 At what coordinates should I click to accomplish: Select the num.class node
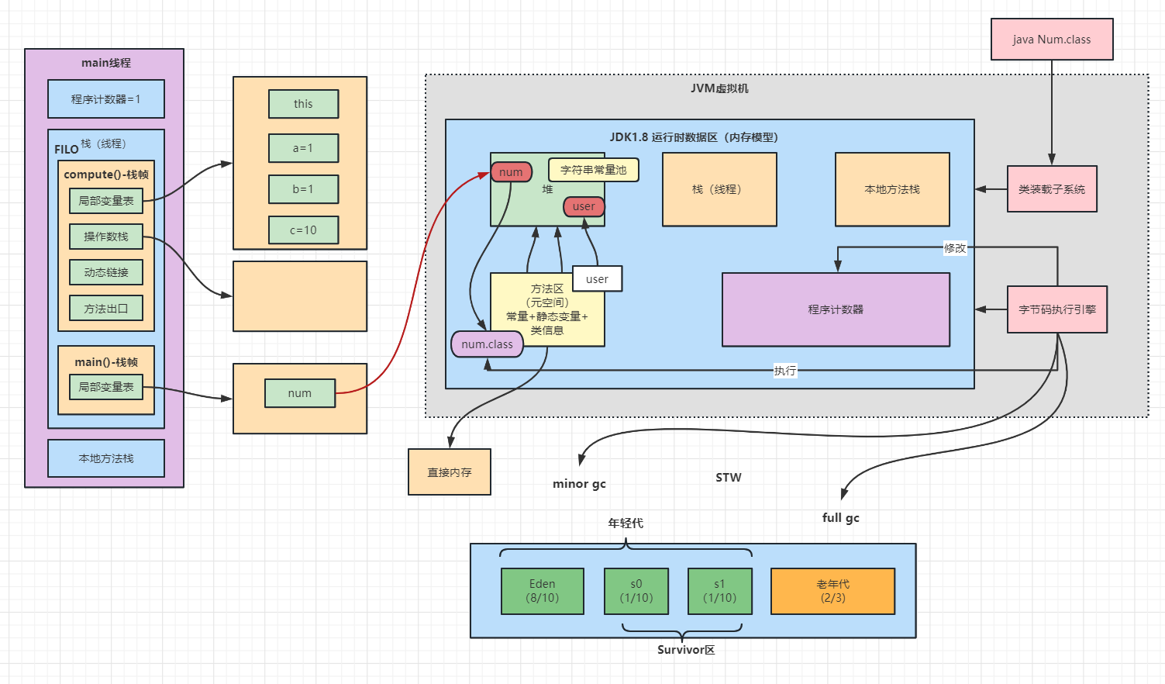487,344
